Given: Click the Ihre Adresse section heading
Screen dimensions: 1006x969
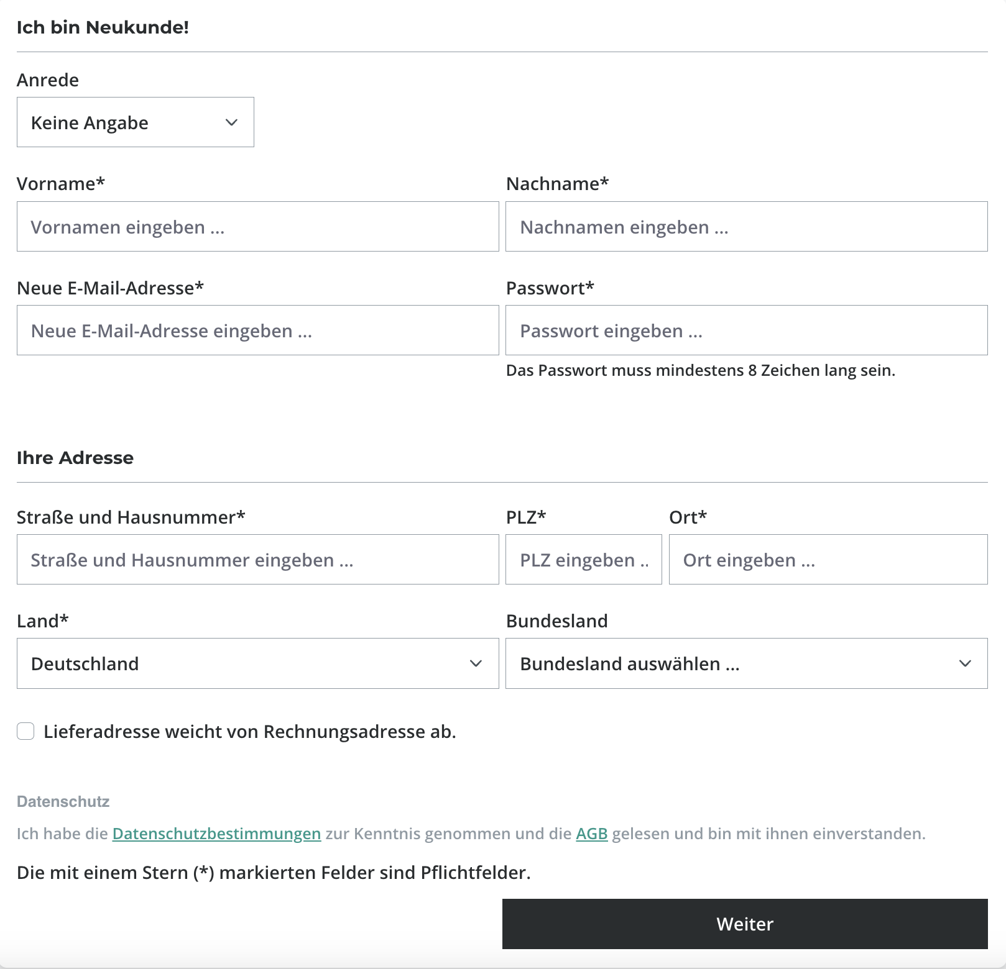Looking at the screenshot, I should tap(75, 458).
